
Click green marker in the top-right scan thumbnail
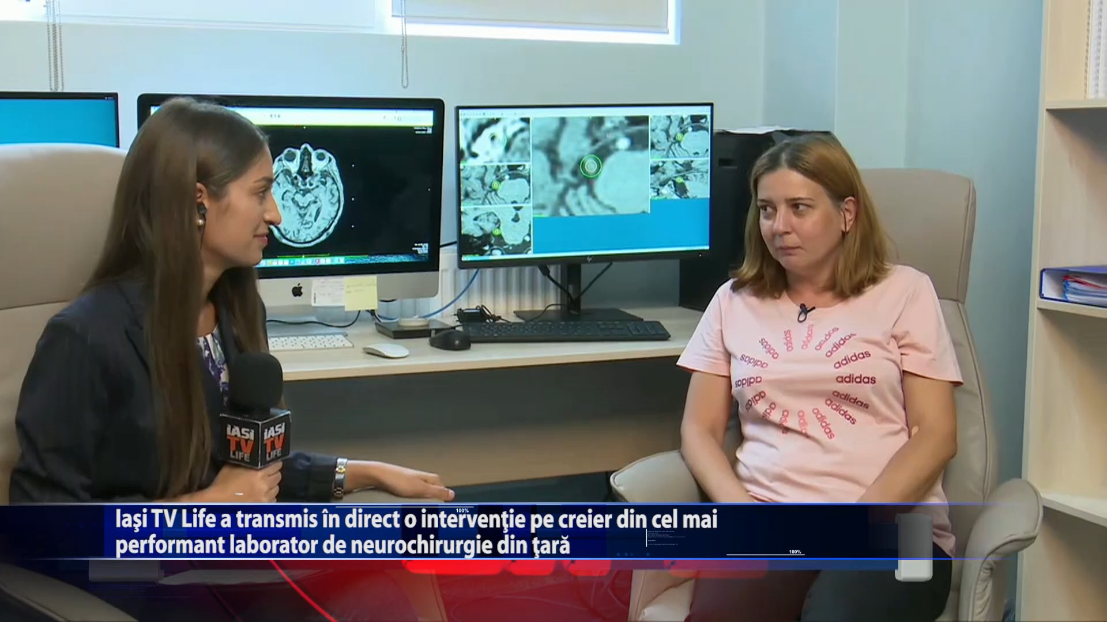(679, 137)
